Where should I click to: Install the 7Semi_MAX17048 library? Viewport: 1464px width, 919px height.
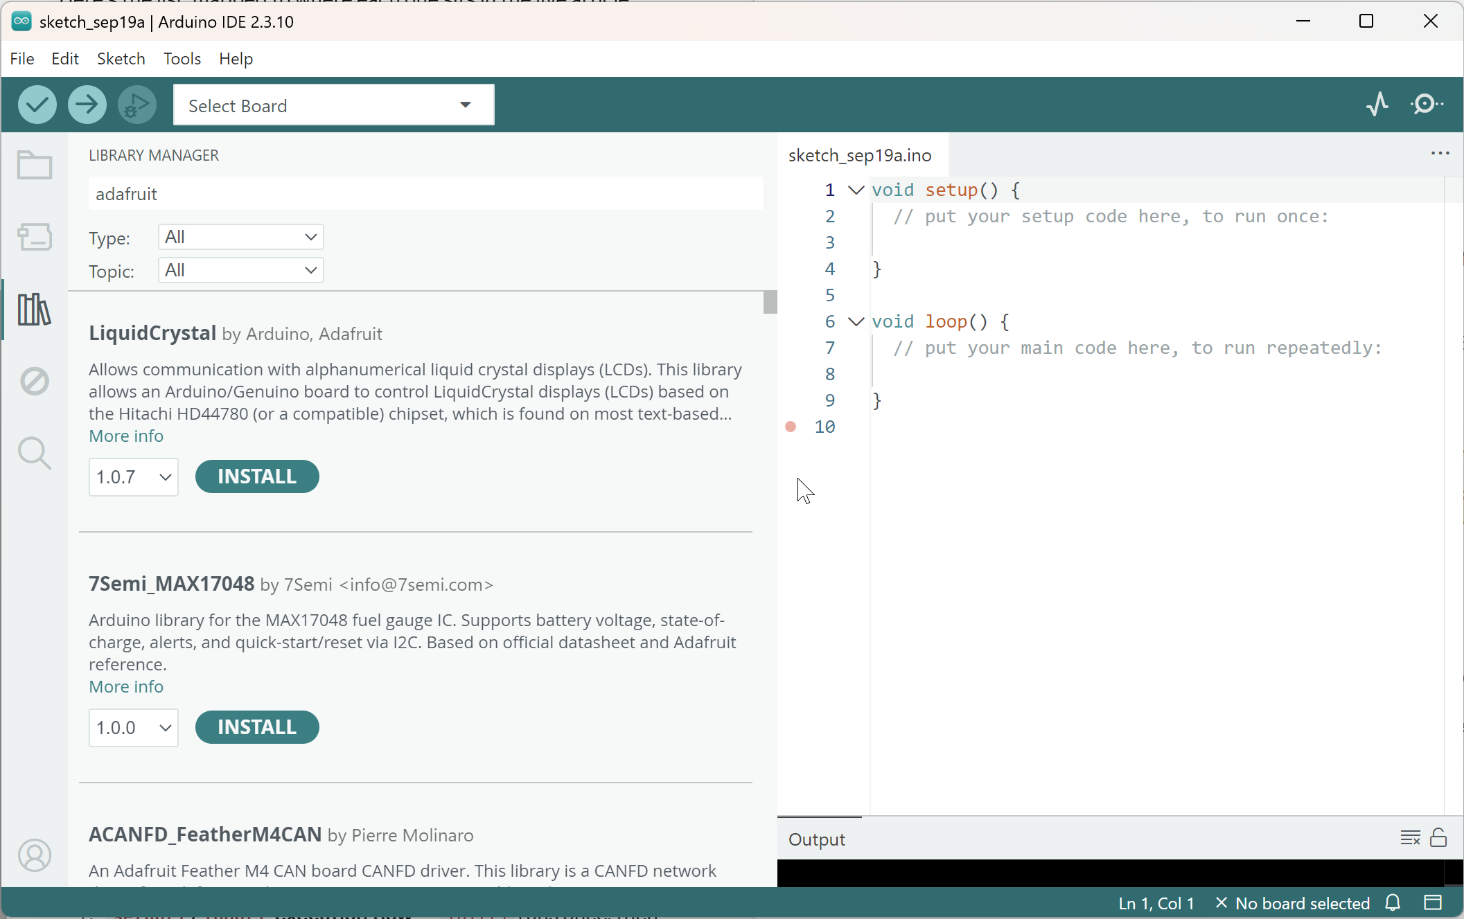coord(257,727)
